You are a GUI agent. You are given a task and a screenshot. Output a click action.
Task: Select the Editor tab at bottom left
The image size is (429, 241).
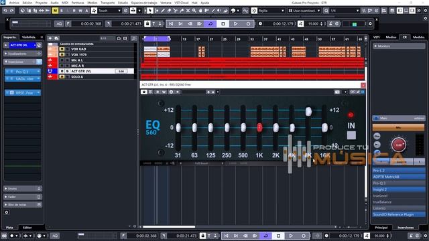27,228
